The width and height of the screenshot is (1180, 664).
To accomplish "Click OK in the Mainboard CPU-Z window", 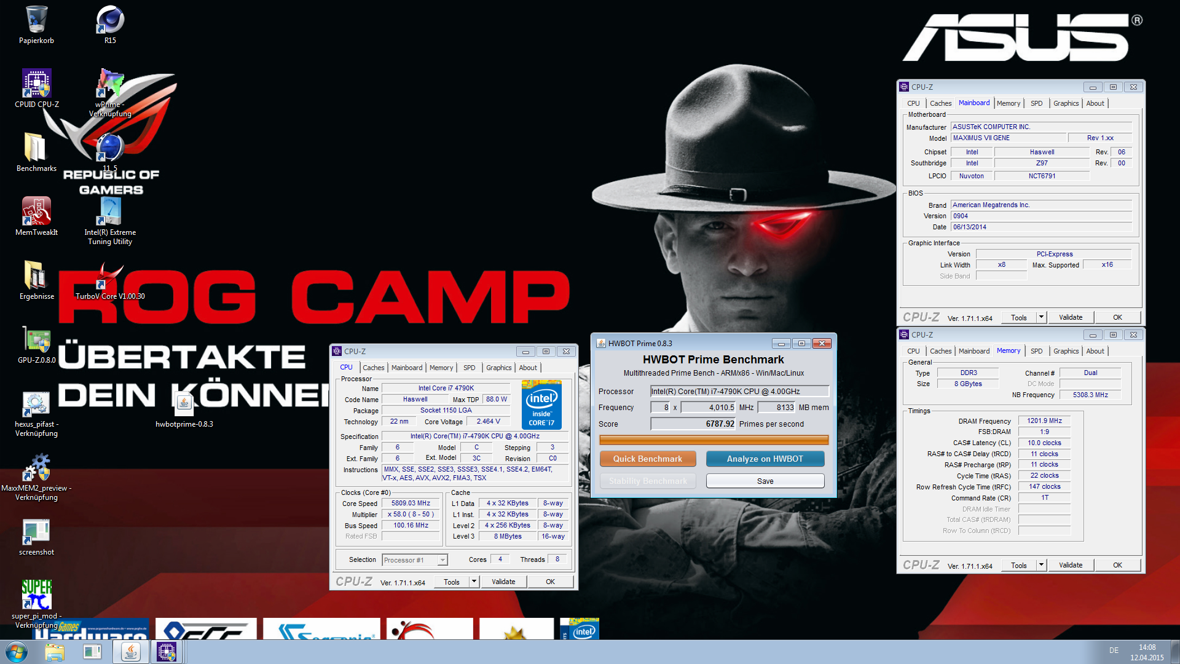I will (1117, 317).
